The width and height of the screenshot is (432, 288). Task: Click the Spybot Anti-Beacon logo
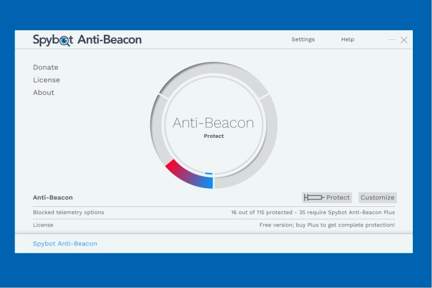tap(87, 40)
